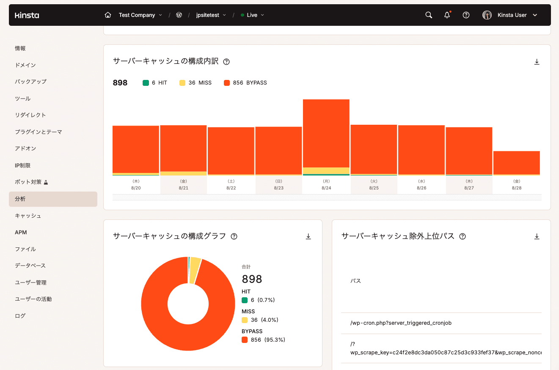Click the 8/23 bar in the chart

point(278,151)
